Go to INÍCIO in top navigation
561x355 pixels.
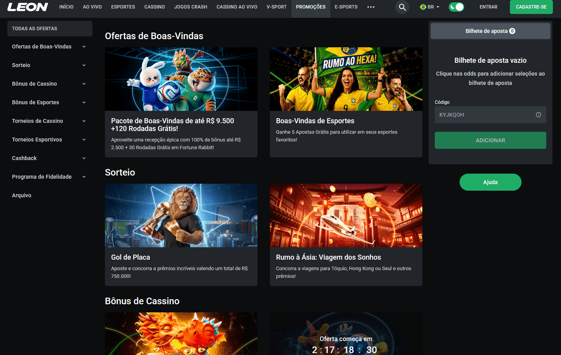click(x=66, y=7)
